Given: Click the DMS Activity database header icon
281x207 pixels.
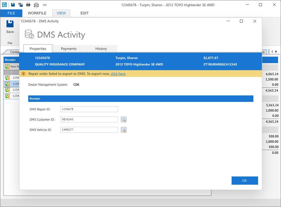Looking at the screenshot, I should tap(29, 34).
